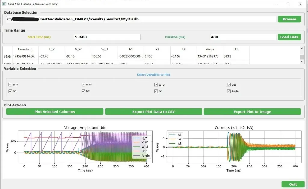Click the V_W column header
The height and width of the screenshot is (189, 308).
click(x=78, y=50)
